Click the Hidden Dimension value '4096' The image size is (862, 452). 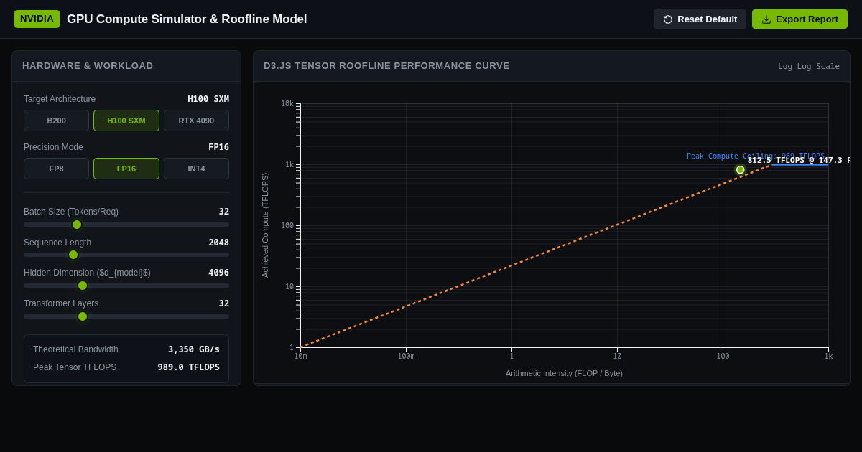(218, 273)
